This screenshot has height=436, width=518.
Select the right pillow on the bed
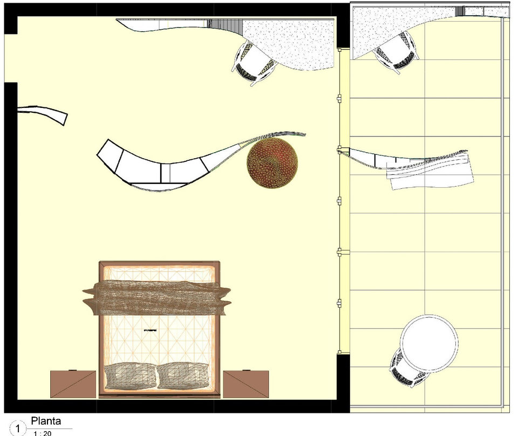[x=183, y=376]
